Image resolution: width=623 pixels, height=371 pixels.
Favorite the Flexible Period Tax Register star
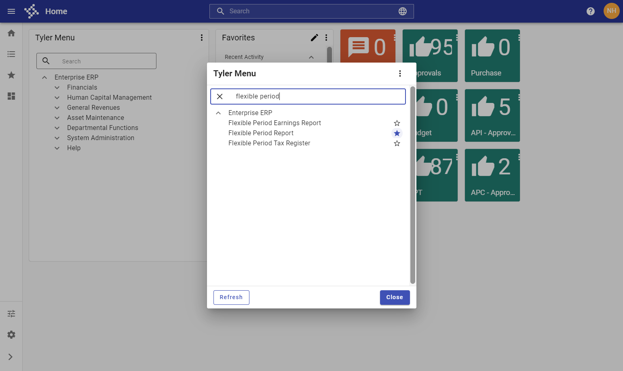coord(397,143)
